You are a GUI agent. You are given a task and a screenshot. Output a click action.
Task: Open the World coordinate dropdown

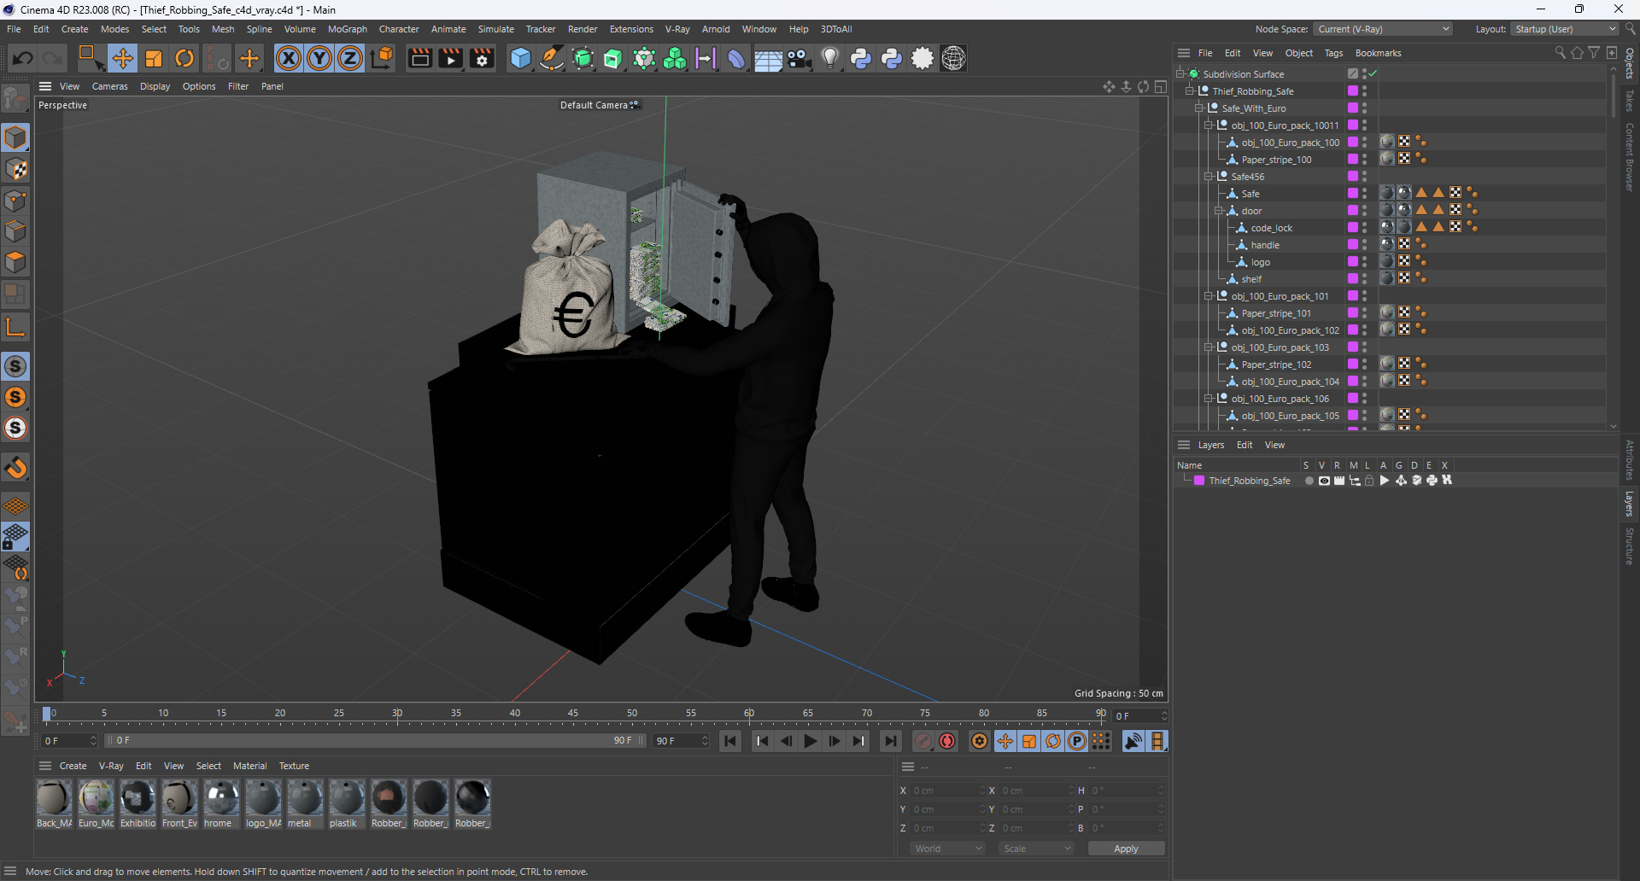tap(948, 849)
